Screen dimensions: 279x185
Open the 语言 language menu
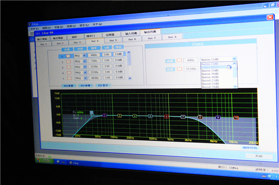coord(84,25)
